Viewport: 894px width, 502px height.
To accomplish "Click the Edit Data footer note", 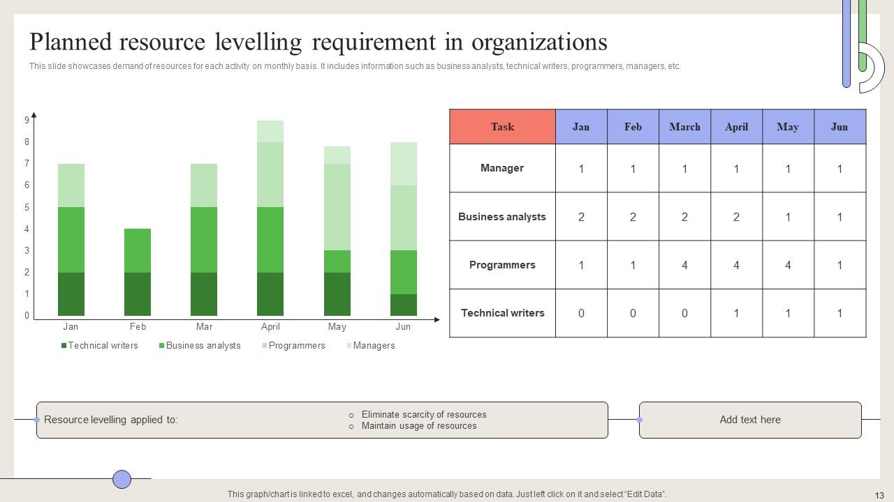I will coord(447,494).
